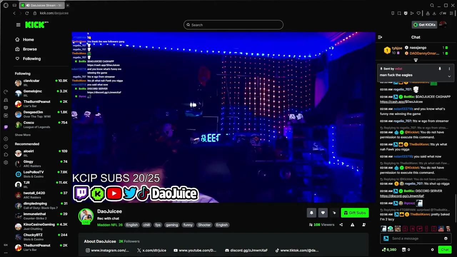Open Opera extensions cube icon

(6, 155)
